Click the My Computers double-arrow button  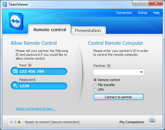152,122
